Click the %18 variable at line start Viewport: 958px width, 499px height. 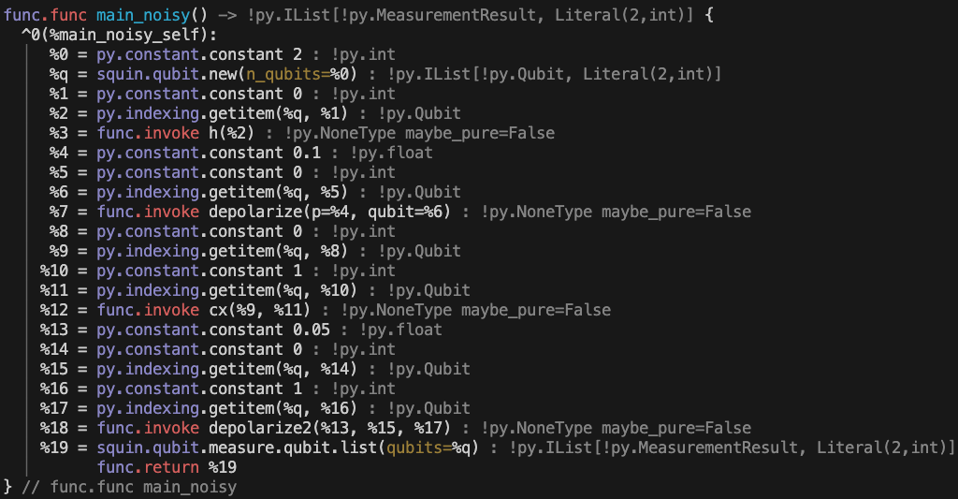(54, 428)
